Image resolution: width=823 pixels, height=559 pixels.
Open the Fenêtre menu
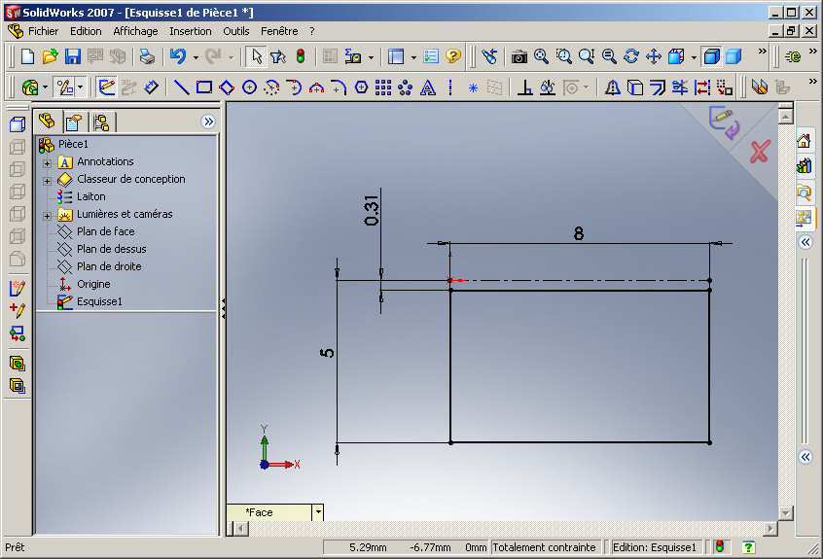[279, 31]
